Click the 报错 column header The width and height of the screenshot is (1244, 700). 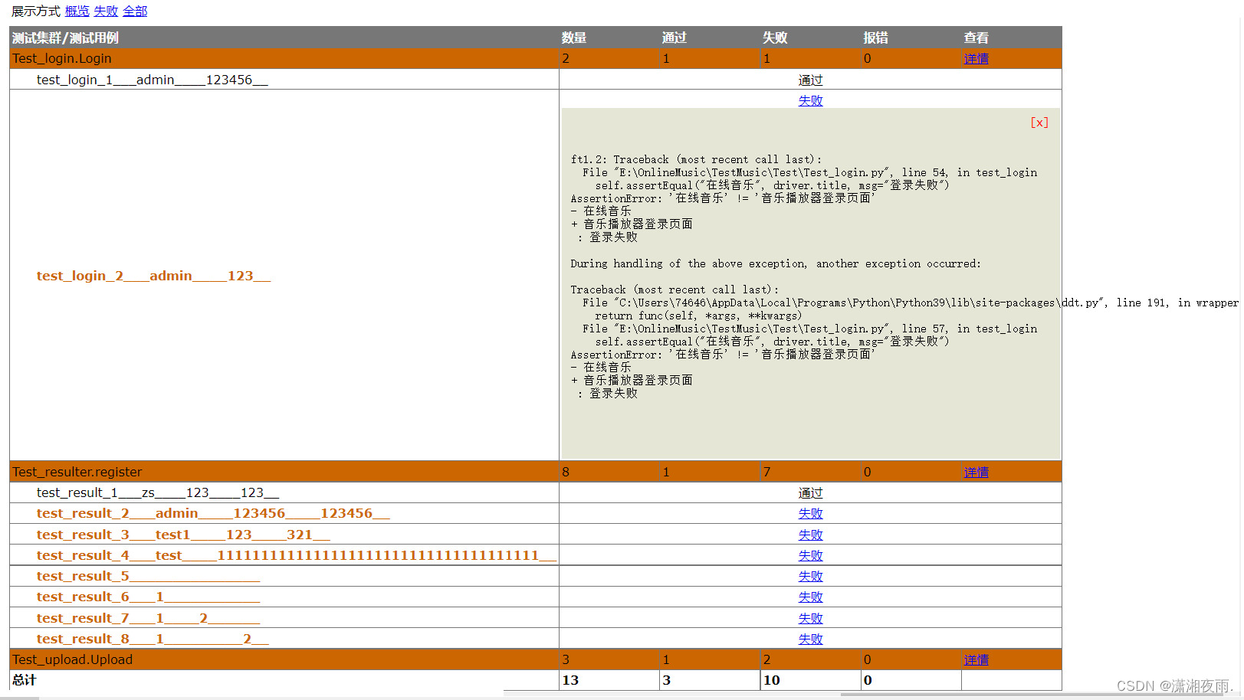pyautogui.click(x=876, y=38)
